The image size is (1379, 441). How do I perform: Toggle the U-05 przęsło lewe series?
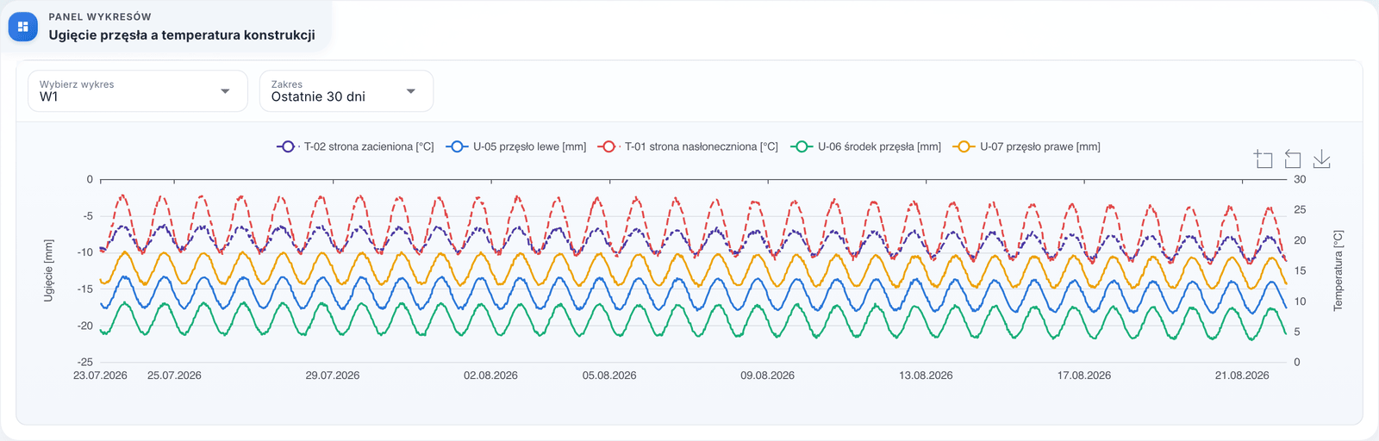(515, 147)
